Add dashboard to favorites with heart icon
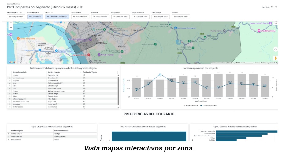The image size is (289, 155). tap(78, 7)
